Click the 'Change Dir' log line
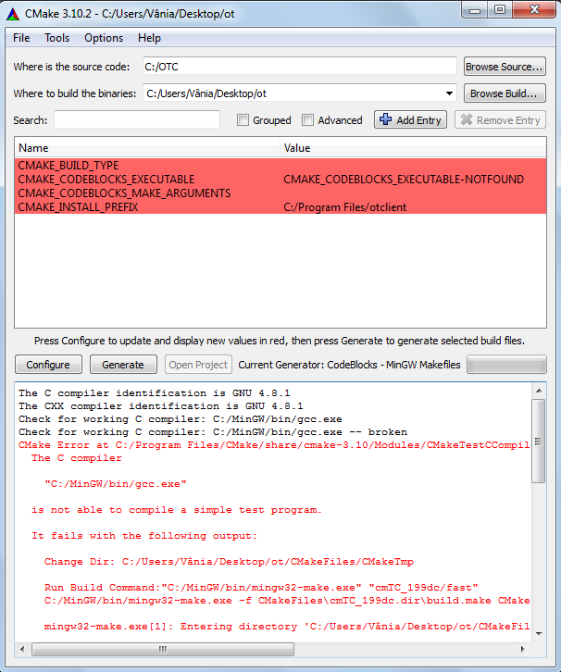 [x=229, y=562]
